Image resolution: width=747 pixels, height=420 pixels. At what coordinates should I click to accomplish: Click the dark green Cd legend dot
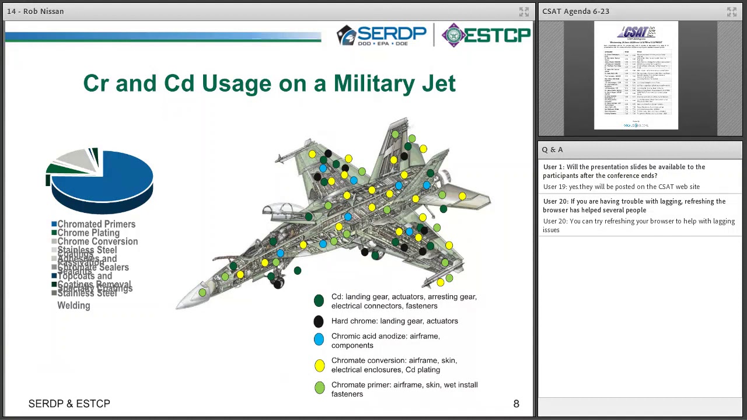(319, 300)
